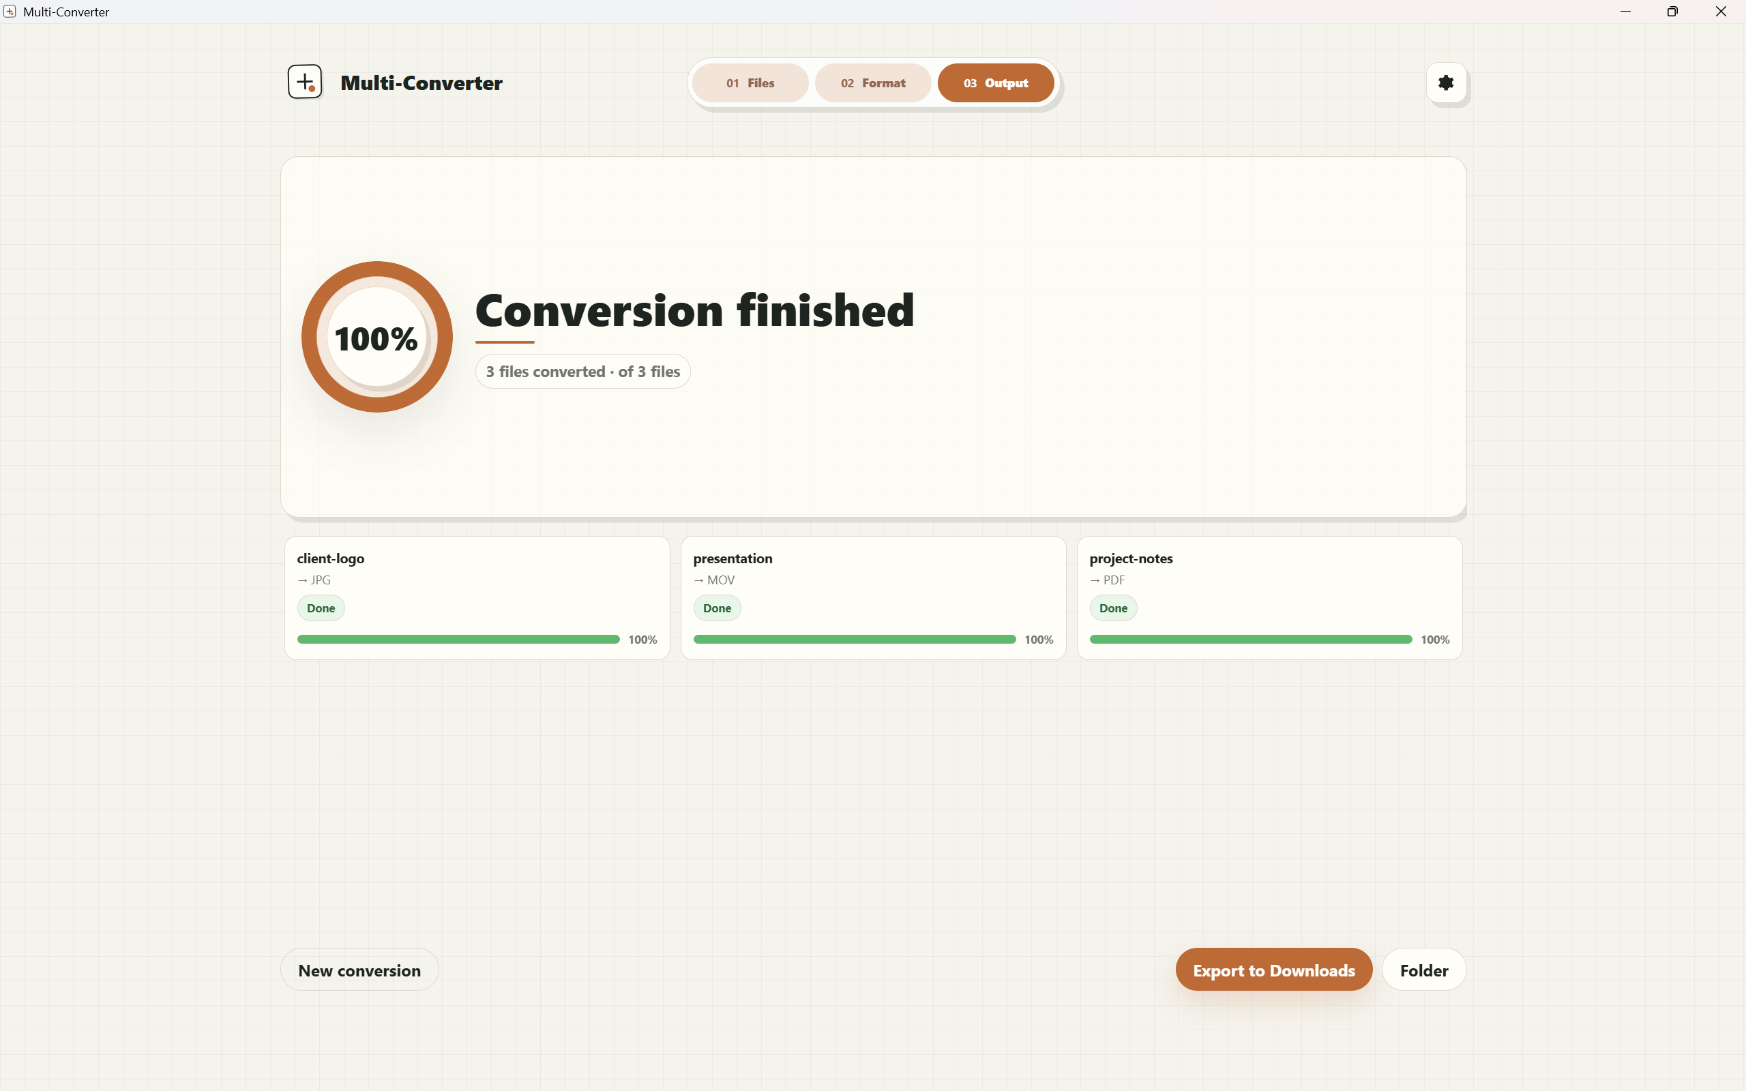The image size is (1746, 1091).
Task: Click the project-notes progress bar
Action: pyautogui.click(x=1250, y=640)
